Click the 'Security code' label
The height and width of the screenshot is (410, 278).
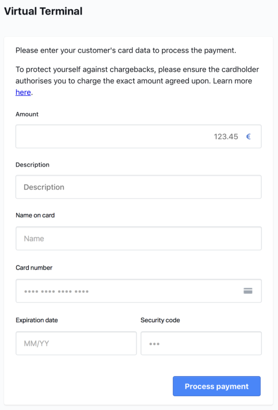pos(160,320)
